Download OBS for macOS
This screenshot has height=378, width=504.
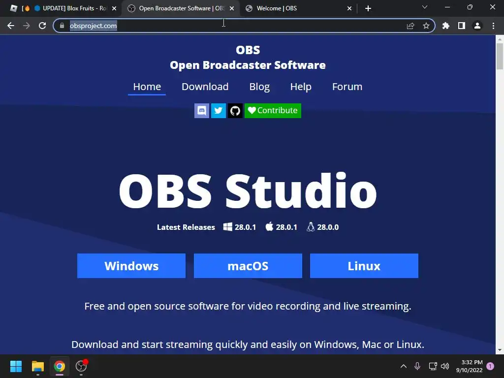coord(248,266)
